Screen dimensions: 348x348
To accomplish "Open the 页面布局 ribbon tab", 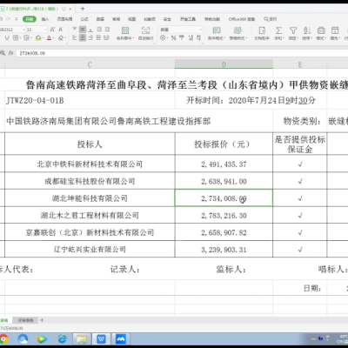I will tap(64, 19).
